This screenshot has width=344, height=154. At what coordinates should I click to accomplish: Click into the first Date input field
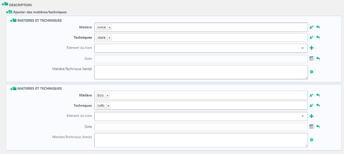[x=201, y=59]
